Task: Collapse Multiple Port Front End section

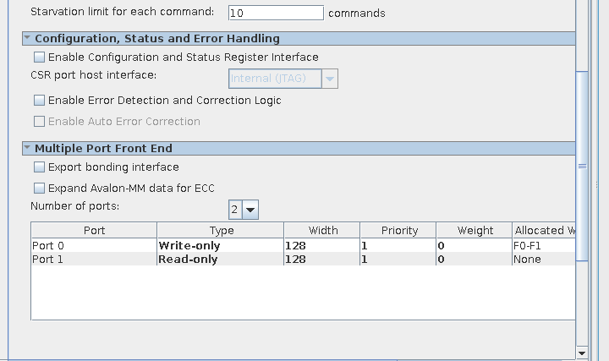Action: pyautogui.click(x=27, y=148)
